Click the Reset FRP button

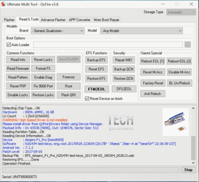(x=18, y=86)
